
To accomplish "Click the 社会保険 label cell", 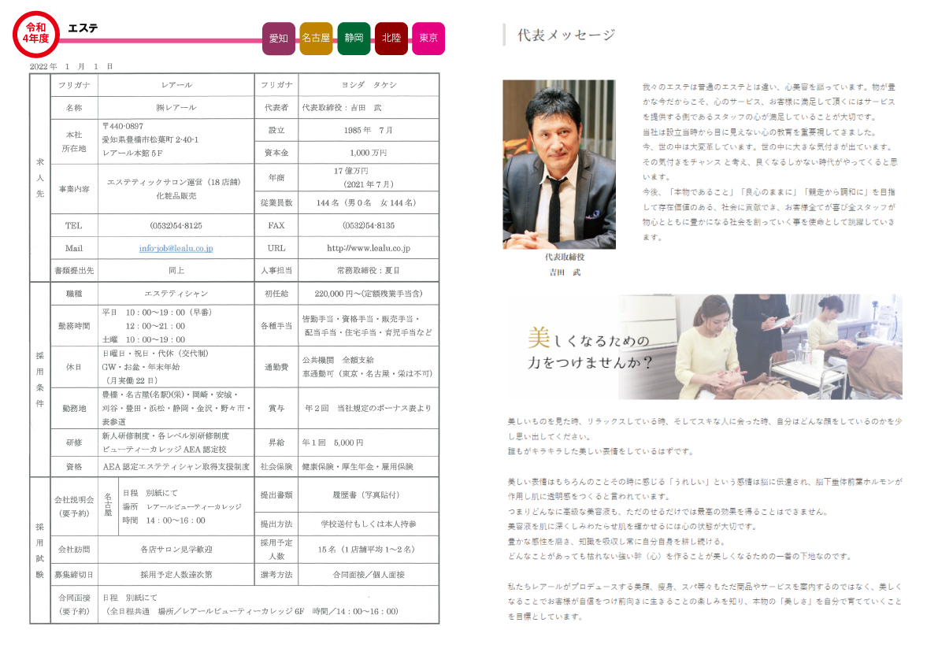I will point(276,466).
